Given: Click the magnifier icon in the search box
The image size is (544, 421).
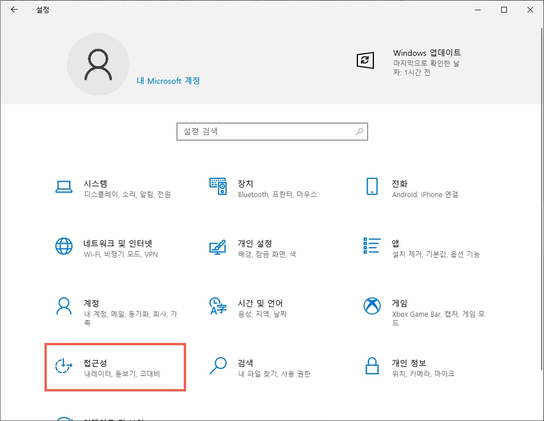Looking at the screenshot, I should [360, 132].
